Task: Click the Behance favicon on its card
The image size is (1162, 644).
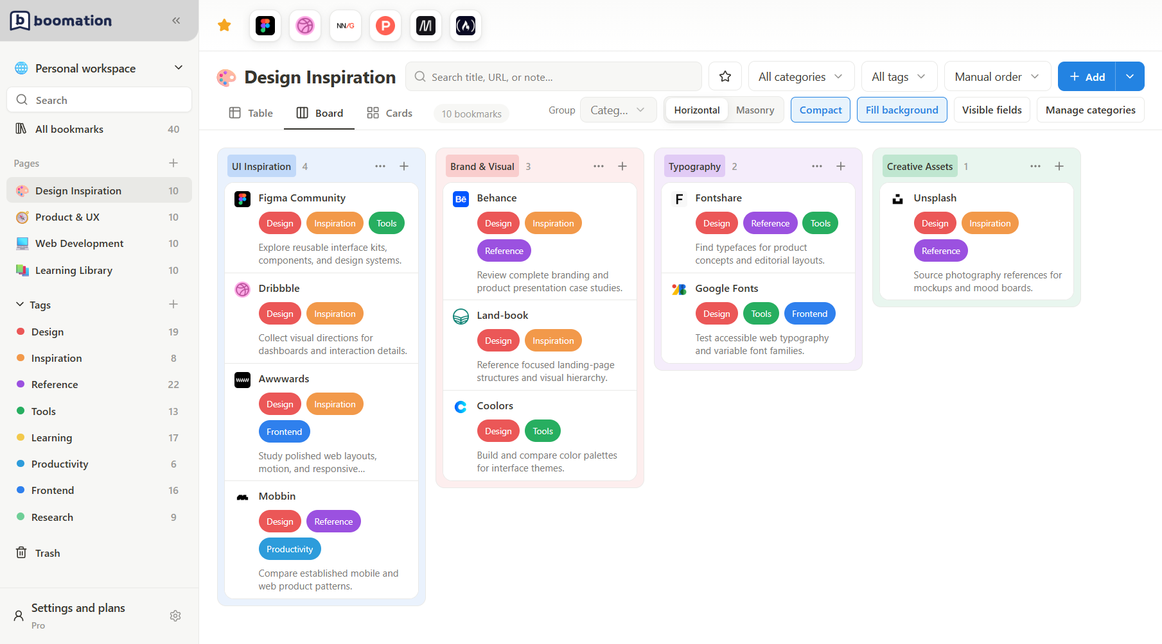Action: point(461,199)
